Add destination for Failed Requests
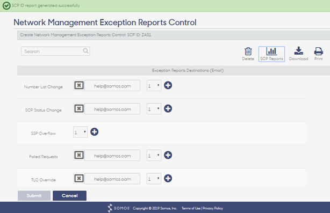The width and height of the screenshot is (330, 213). point(168,155)
